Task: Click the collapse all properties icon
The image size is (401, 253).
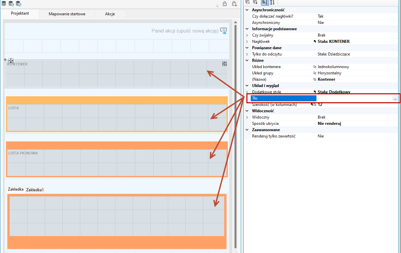Action: pos(248,2)
